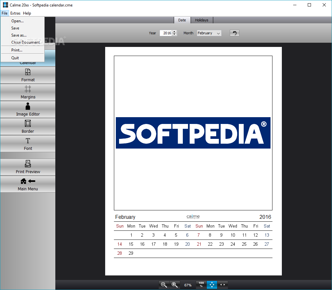The image size is (332, 290).
Task: Increase the year with the up arrow
Action: (x=174, y=32)
